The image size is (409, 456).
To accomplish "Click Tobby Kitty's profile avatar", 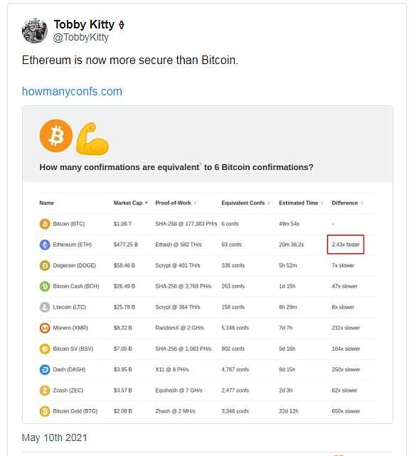I will pos(35,31).
